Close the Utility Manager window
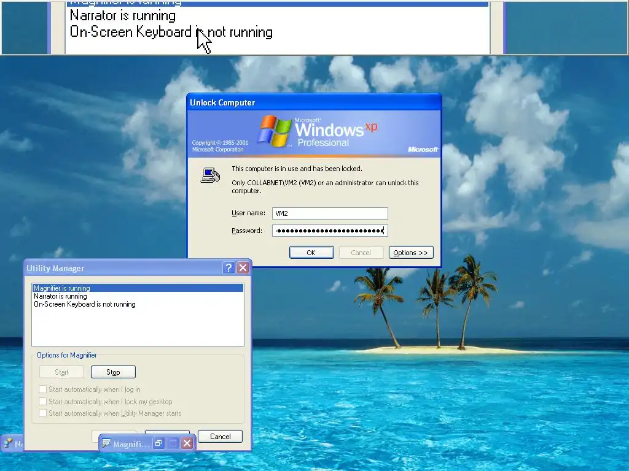 (x=243, y=268)
